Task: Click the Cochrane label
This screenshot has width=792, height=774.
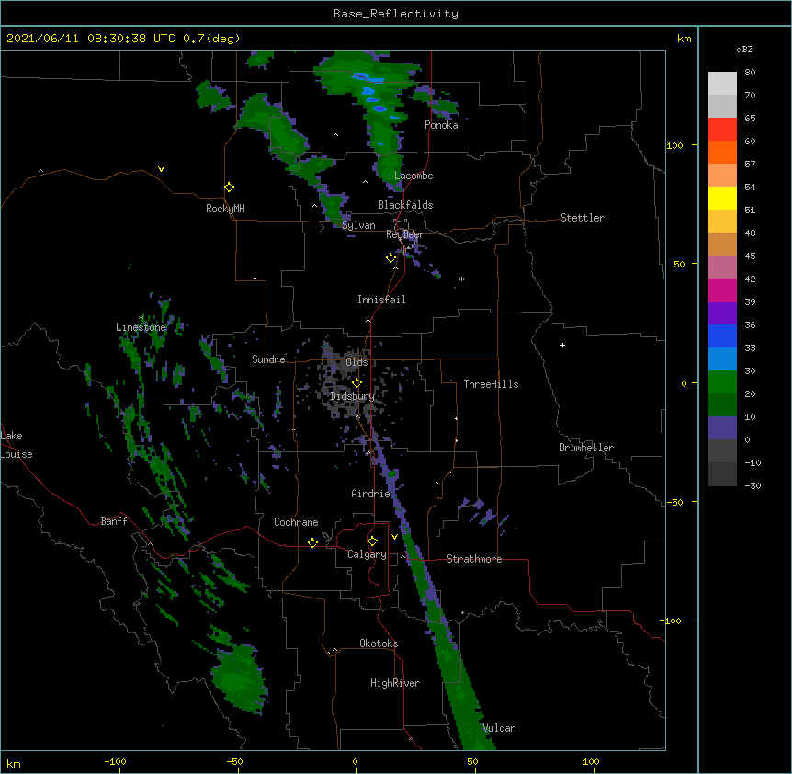Action: (296, 522)
